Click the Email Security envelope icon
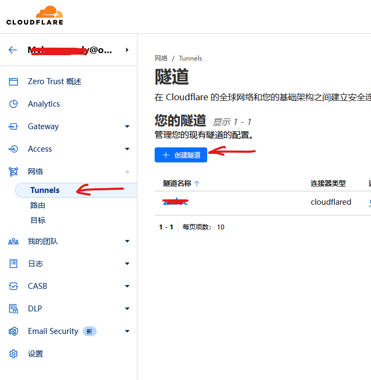The width and height of the screenshot is (371, 380). (x=13, y=331)
